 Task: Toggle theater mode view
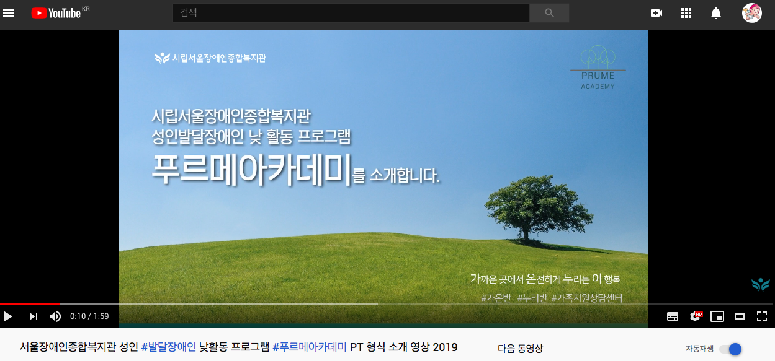740,316
